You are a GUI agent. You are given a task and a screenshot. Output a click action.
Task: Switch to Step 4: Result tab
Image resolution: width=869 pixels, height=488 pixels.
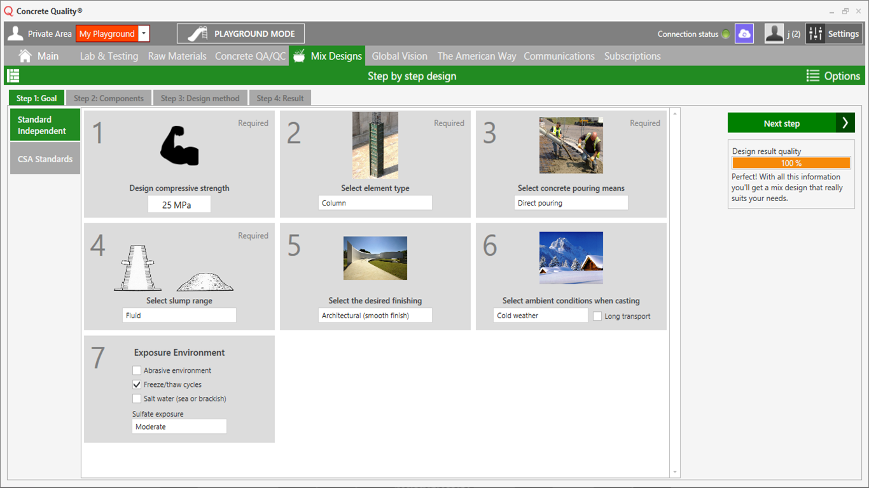click(280, 98)
